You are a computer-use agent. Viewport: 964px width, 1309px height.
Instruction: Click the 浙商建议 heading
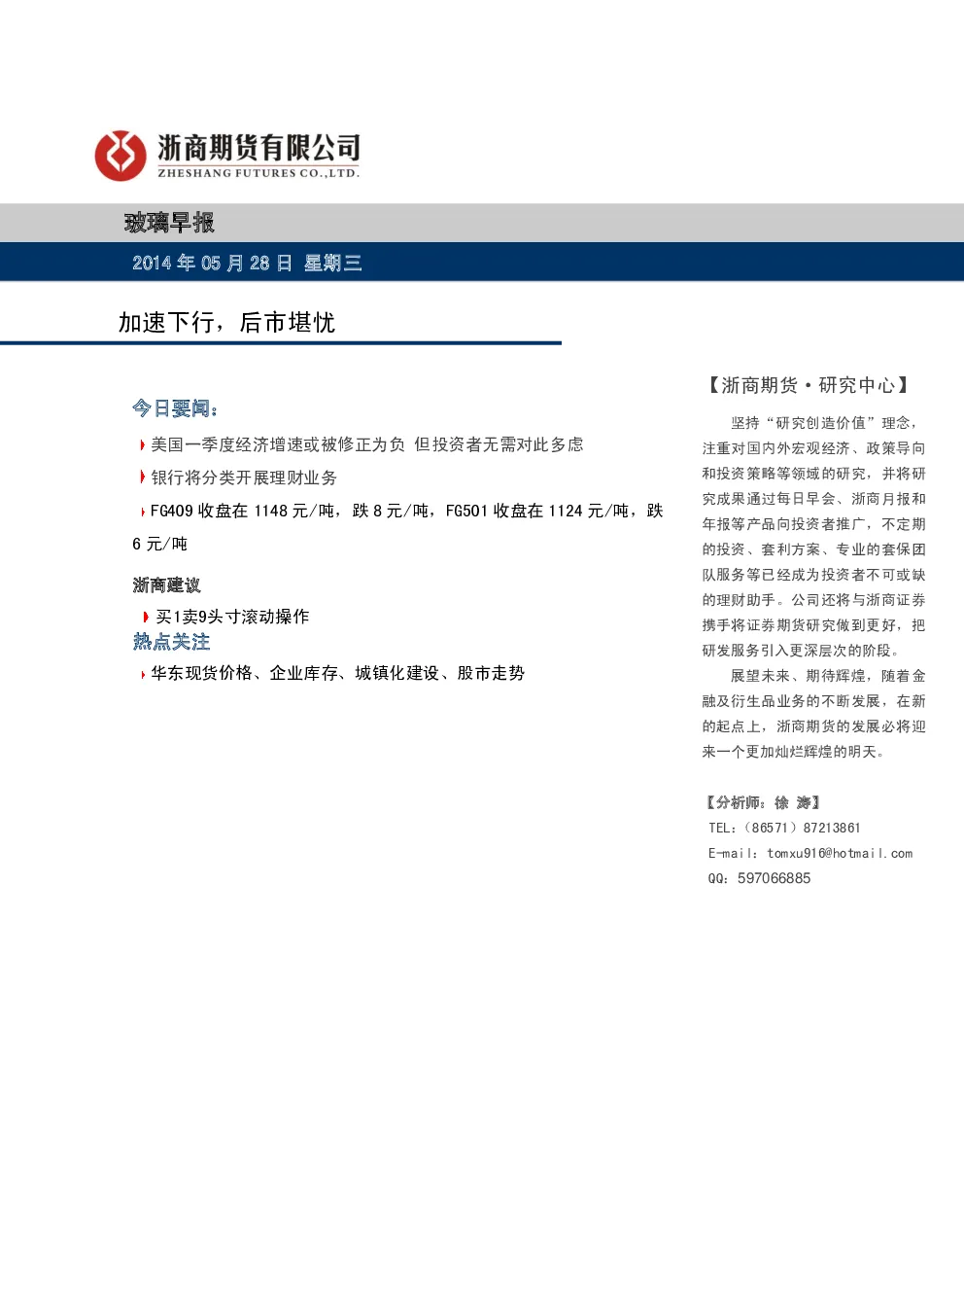pyautogui.click(x=166, y=584)
